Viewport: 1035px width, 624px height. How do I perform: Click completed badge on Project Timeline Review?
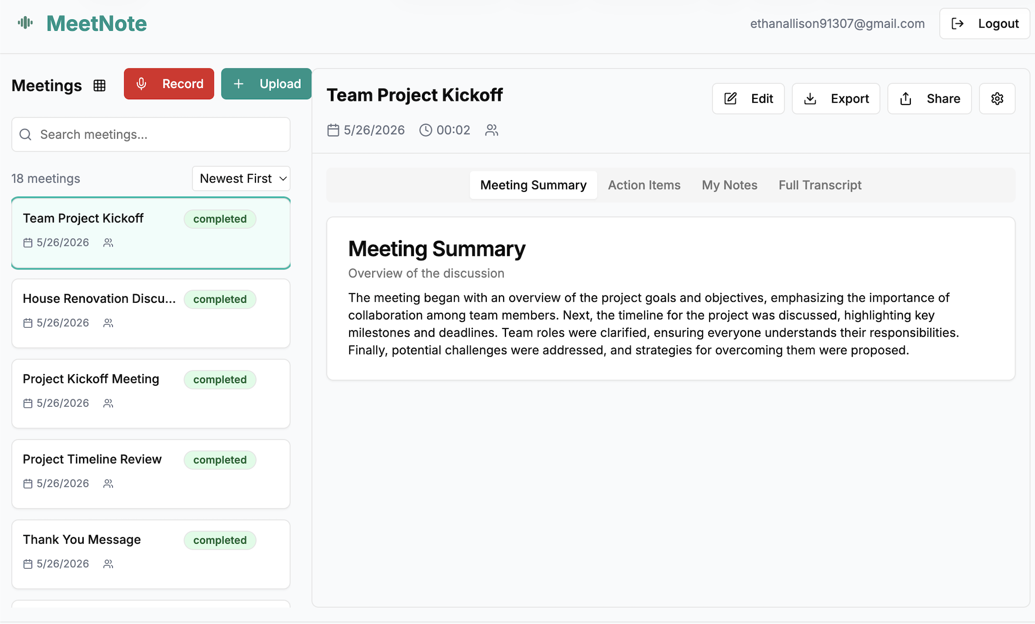[x=220, y=459]
